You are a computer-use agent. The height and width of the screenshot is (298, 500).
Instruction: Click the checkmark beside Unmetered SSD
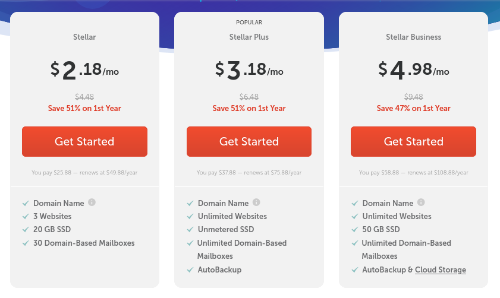[x=190, y=230]
